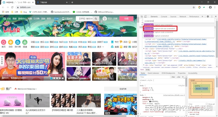The height and width of the screenshot is (117, 218).
Task: Click the BW logo in the site header
Action: 56,18
